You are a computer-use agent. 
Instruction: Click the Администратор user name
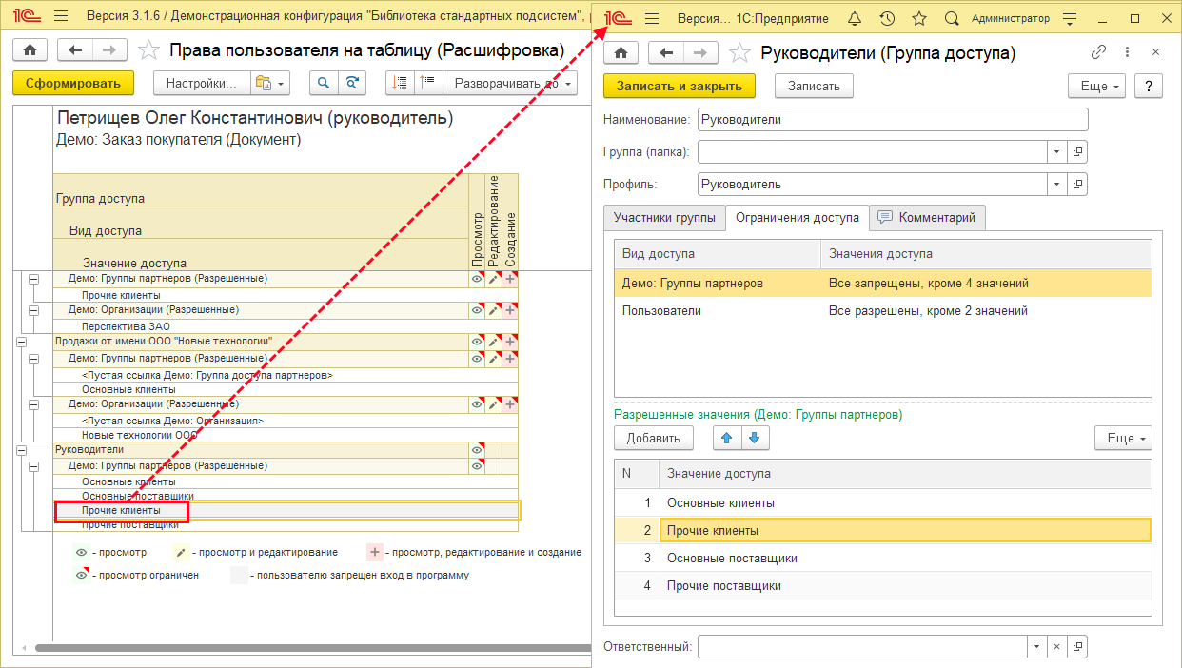tap(1011, 19)
